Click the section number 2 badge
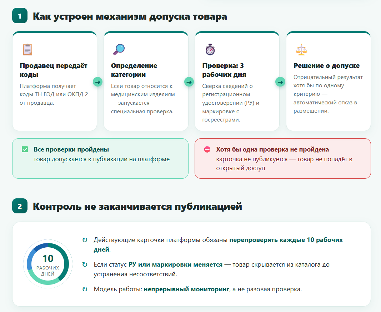Image resolution: width=381 pixels, height=312 pixels. click(20, 206)
